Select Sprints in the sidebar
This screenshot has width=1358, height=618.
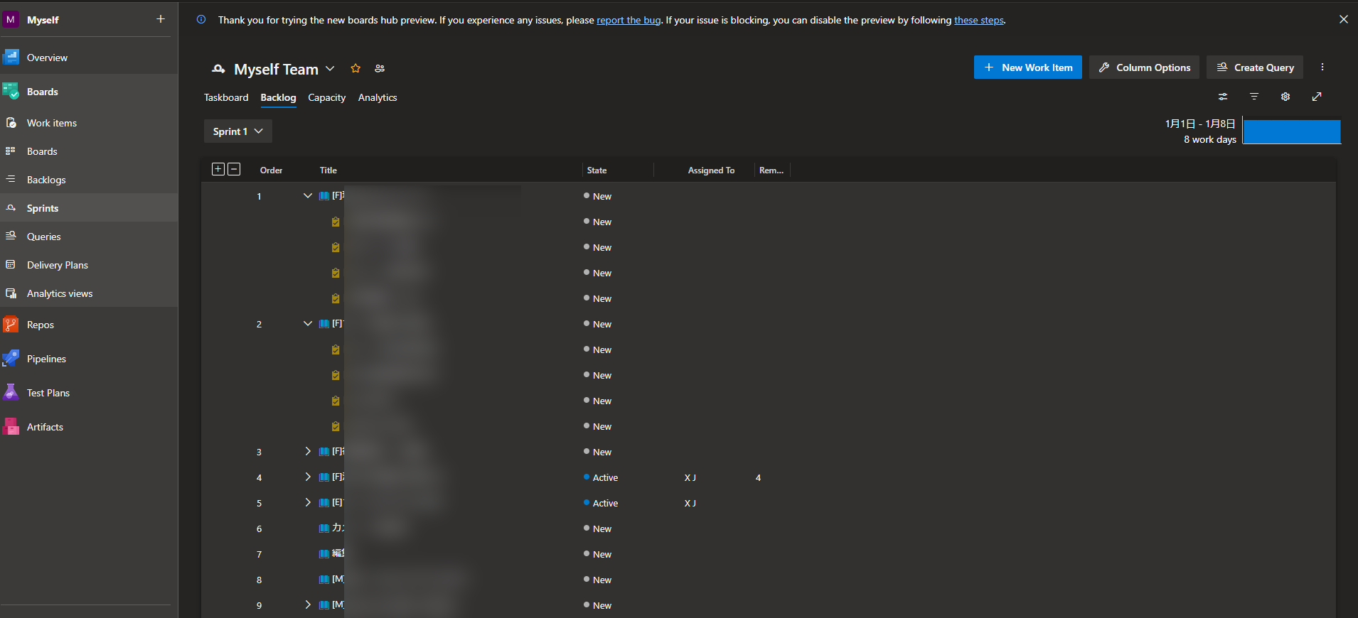coord(89,208)
